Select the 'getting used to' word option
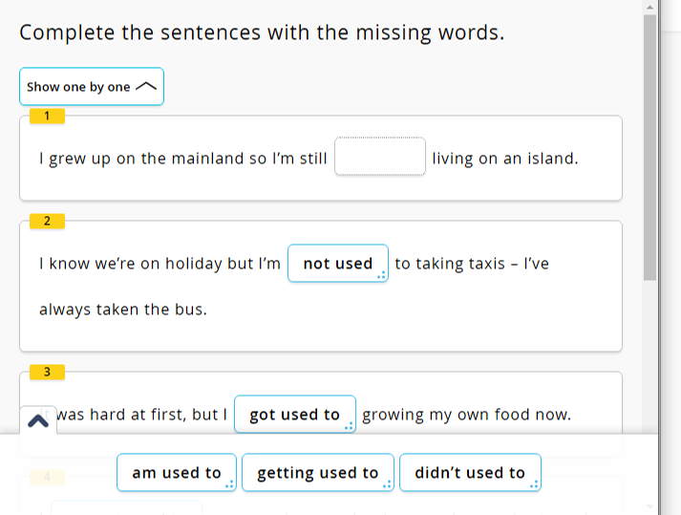The width and height of the screenshot is (681, 515). click(x=317, y=473)
